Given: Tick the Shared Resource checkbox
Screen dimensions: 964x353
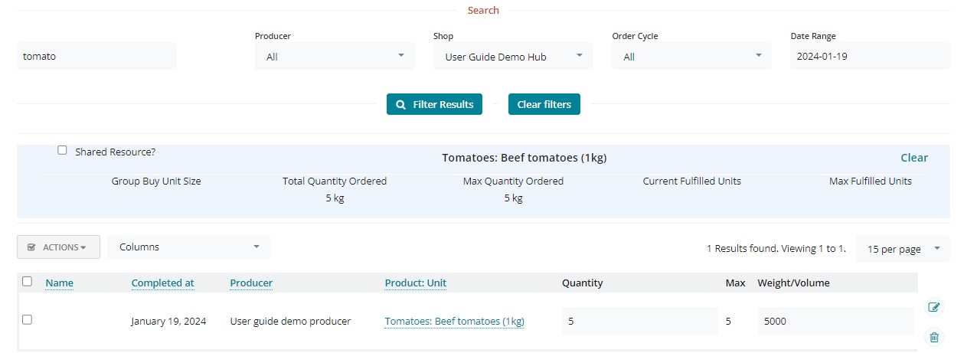Looking at the screenshot, I should [62, 151].
